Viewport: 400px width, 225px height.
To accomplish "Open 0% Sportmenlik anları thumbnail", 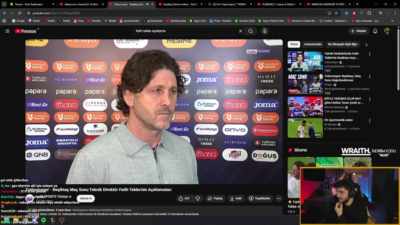I will click(x=305, y=128).
